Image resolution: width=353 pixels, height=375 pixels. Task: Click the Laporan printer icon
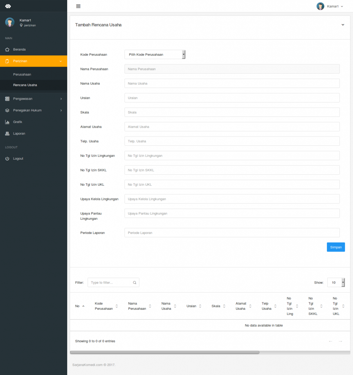[x=7, y=133]
